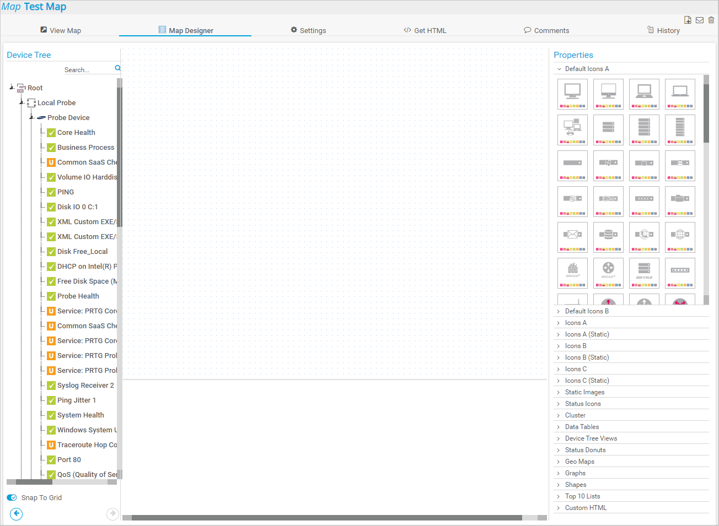Choose the Brocade firewall map icon
This screenshot has width=719, height=526.
click(x=572, y=273)
